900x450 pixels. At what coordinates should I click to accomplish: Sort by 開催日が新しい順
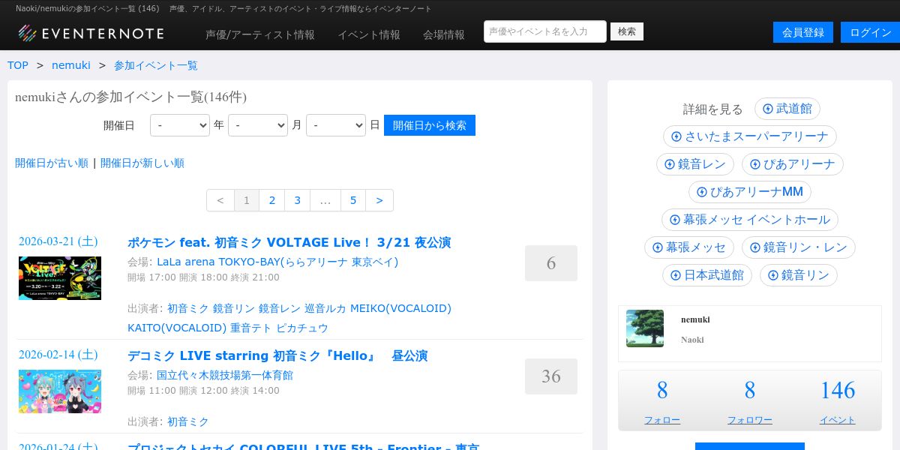click(142, 163)
